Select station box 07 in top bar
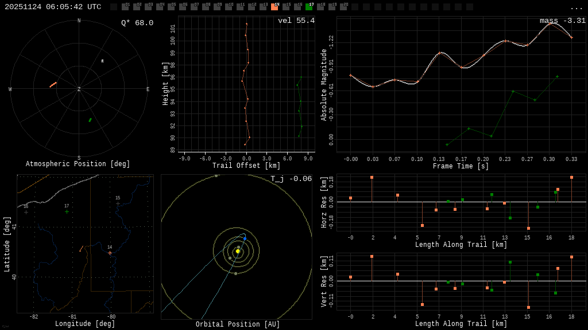 tap(194, 7)
